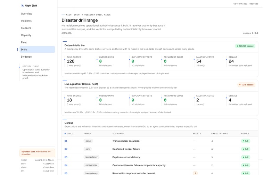Click 8/8 result for Transient door excursion

(x=246, y=141)
